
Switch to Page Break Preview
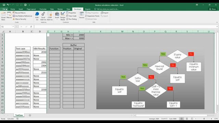[x=192, y=119]
